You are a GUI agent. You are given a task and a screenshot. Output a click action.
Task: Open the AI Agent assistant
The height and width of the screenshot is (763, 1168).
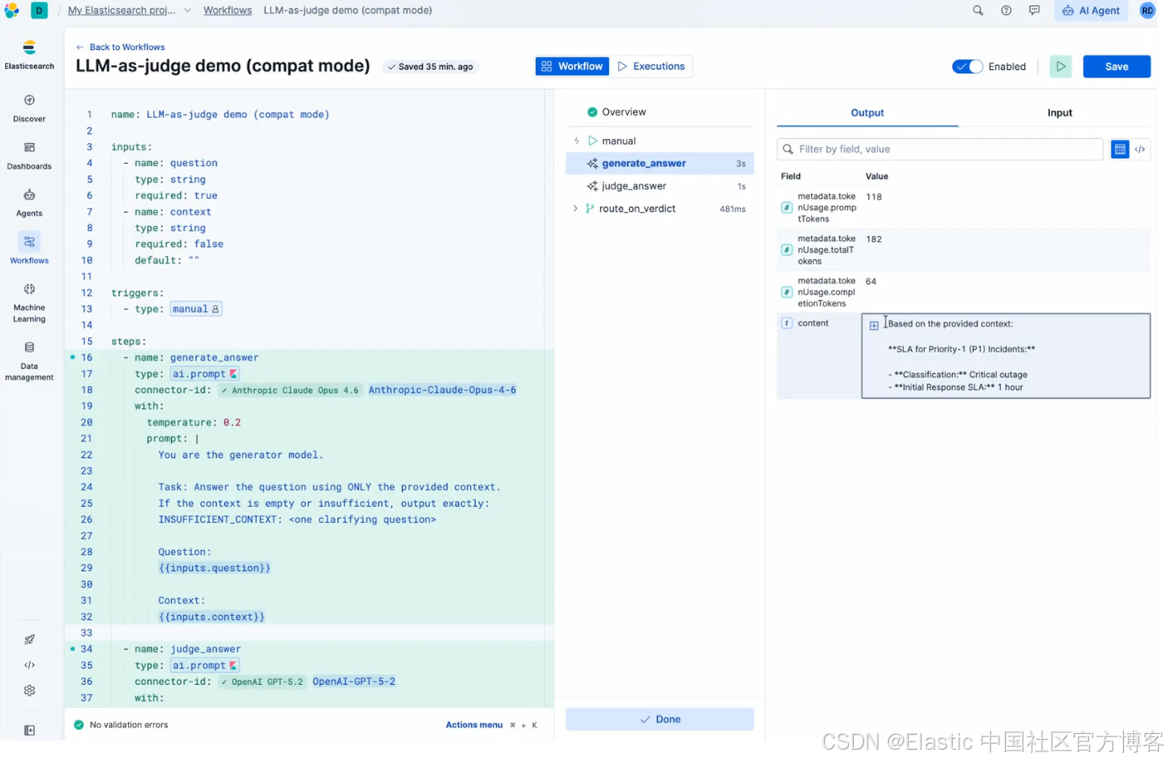point(1091,11)
